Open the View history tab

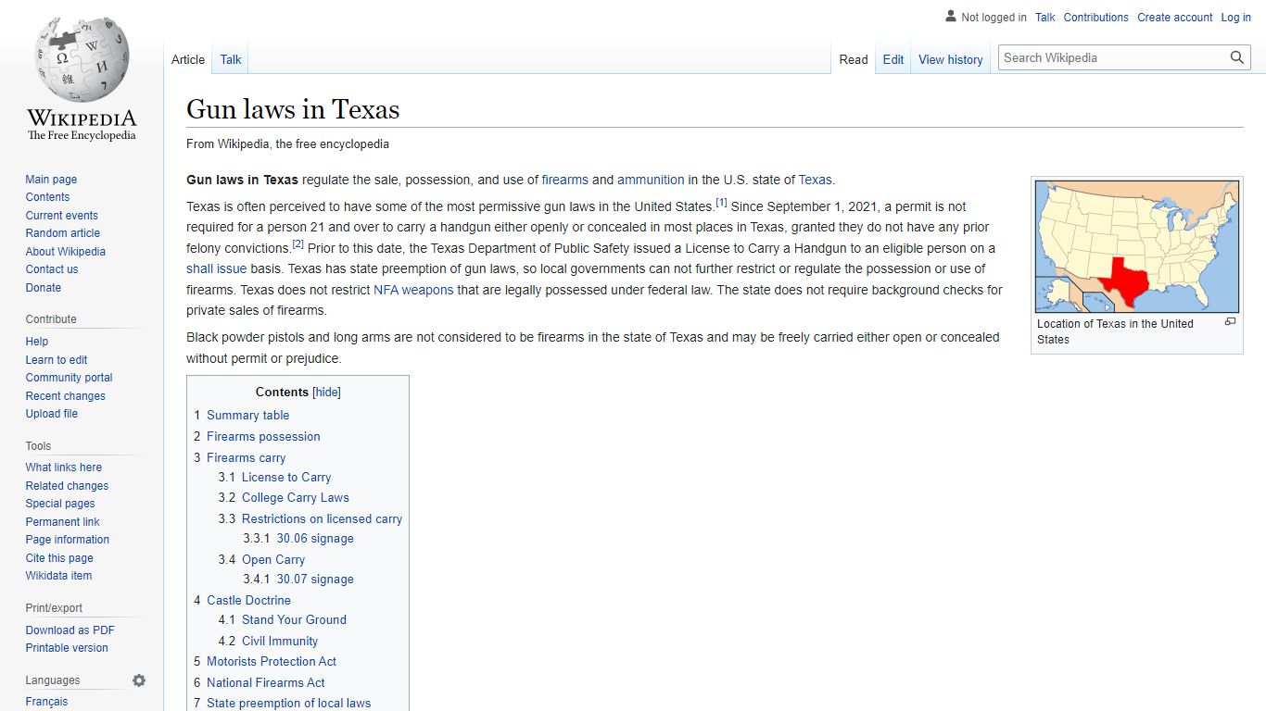click(x=951, y=59)
